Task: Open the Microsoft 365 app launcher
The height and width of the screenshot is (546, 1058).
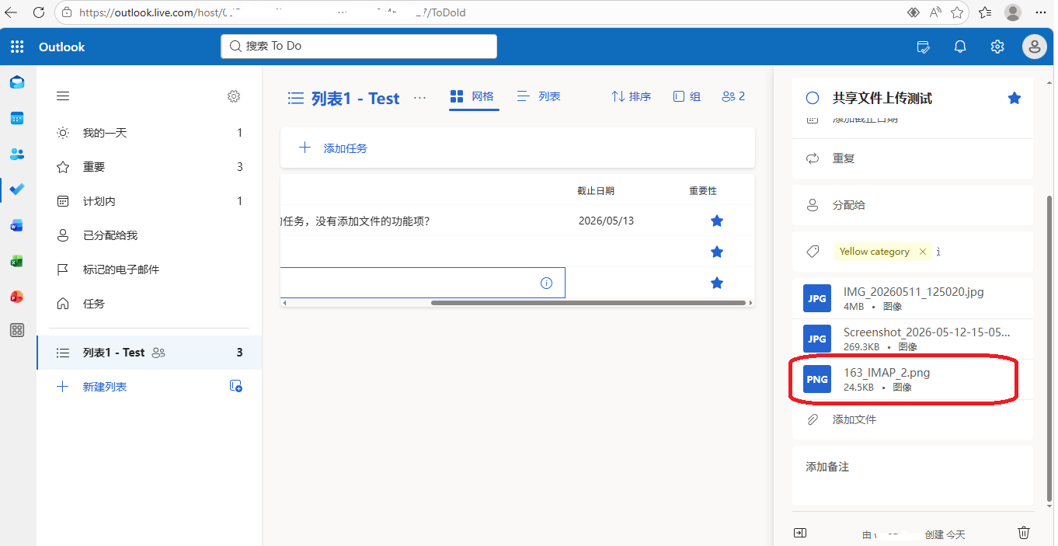Action: point(17,47)
